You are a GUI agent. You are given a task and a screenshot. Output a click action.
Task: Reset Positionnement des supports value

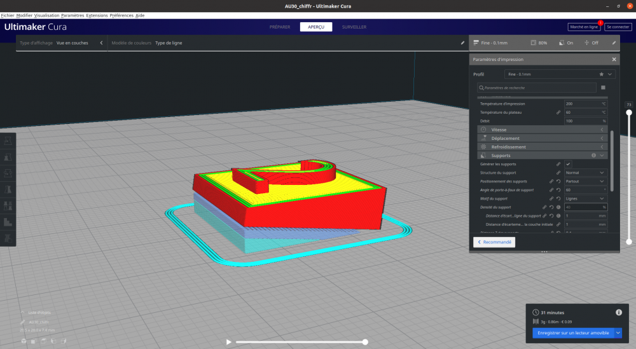pos(558,181)
